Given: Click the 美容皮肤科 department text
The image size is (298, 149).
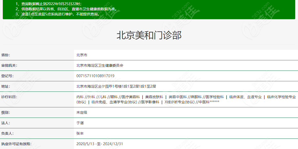Looking at the screenshot, I should [x=154, y=97].
